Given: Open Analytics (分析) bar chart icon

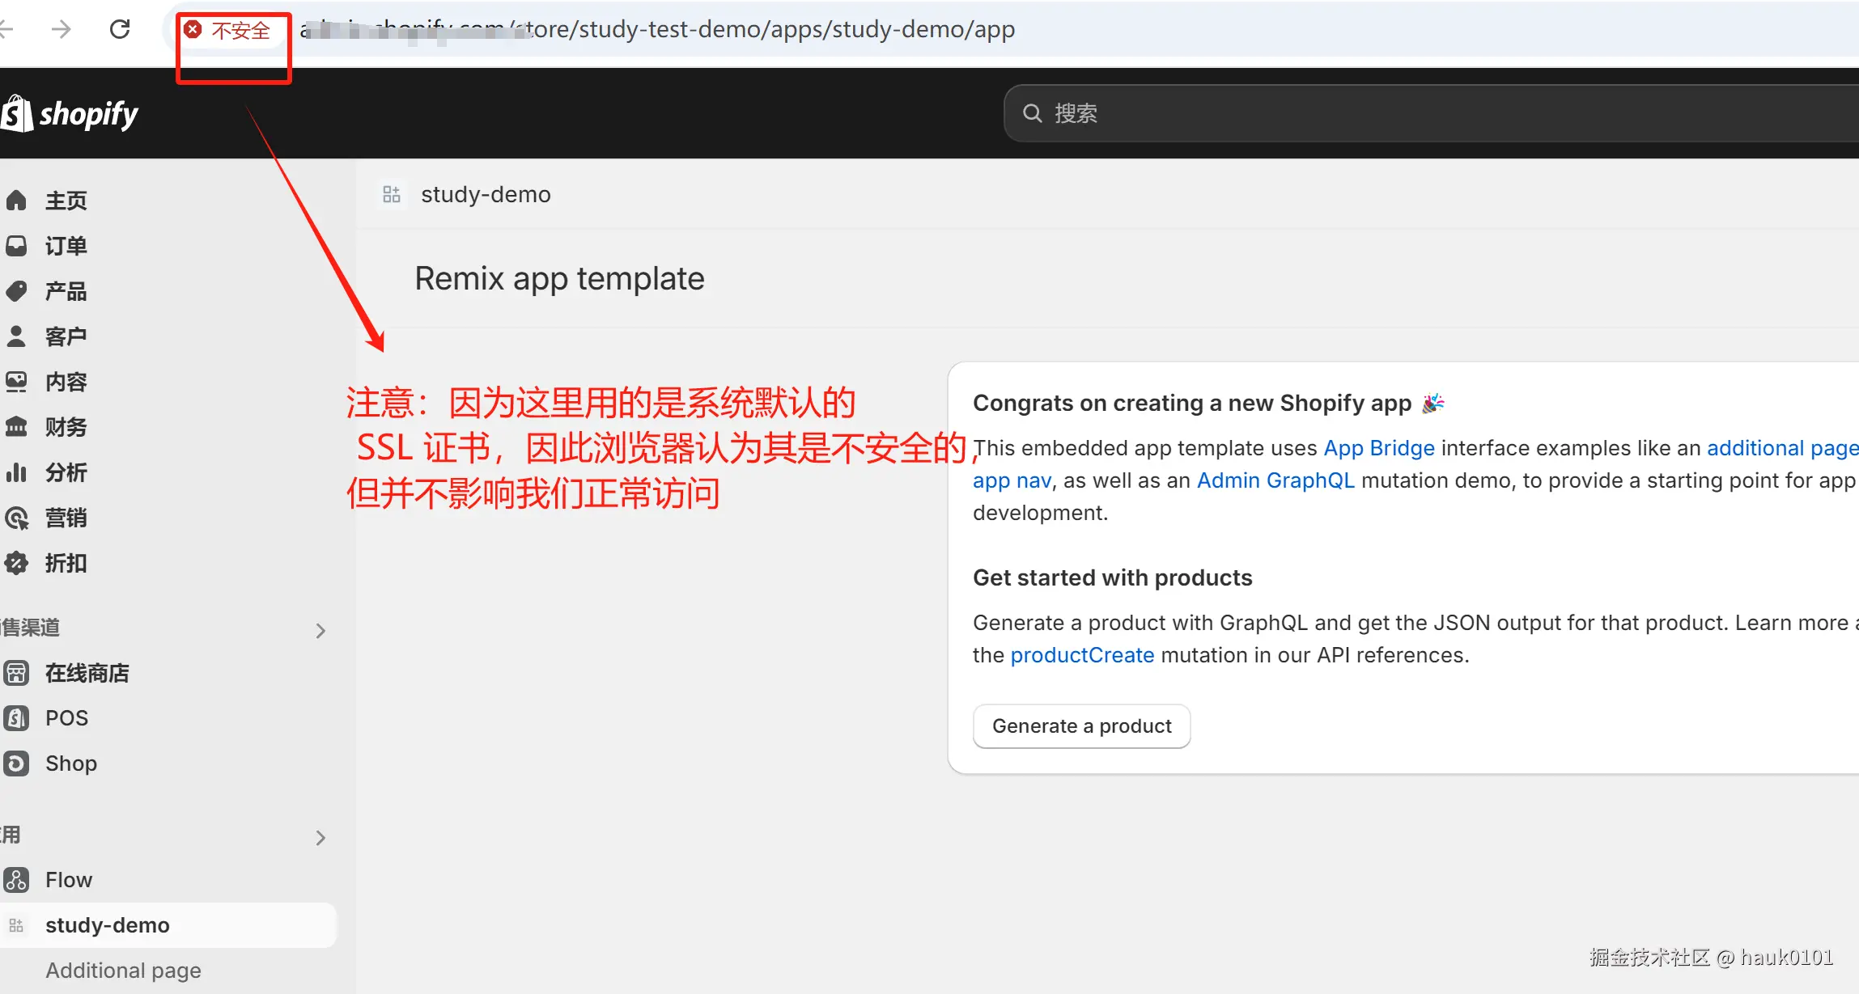Looking at the screenshot, I should (16, 472).
